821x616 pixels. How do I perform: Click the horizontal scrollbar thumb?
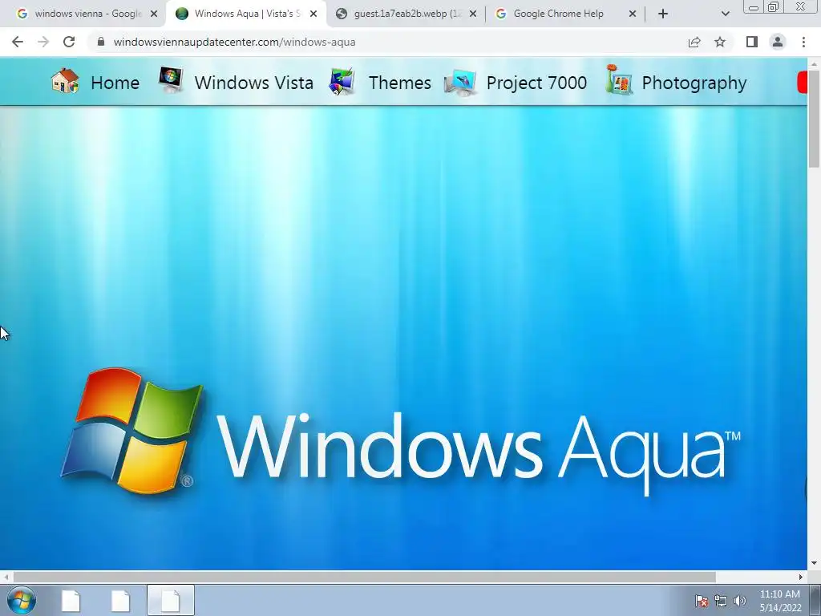(364, 577)
